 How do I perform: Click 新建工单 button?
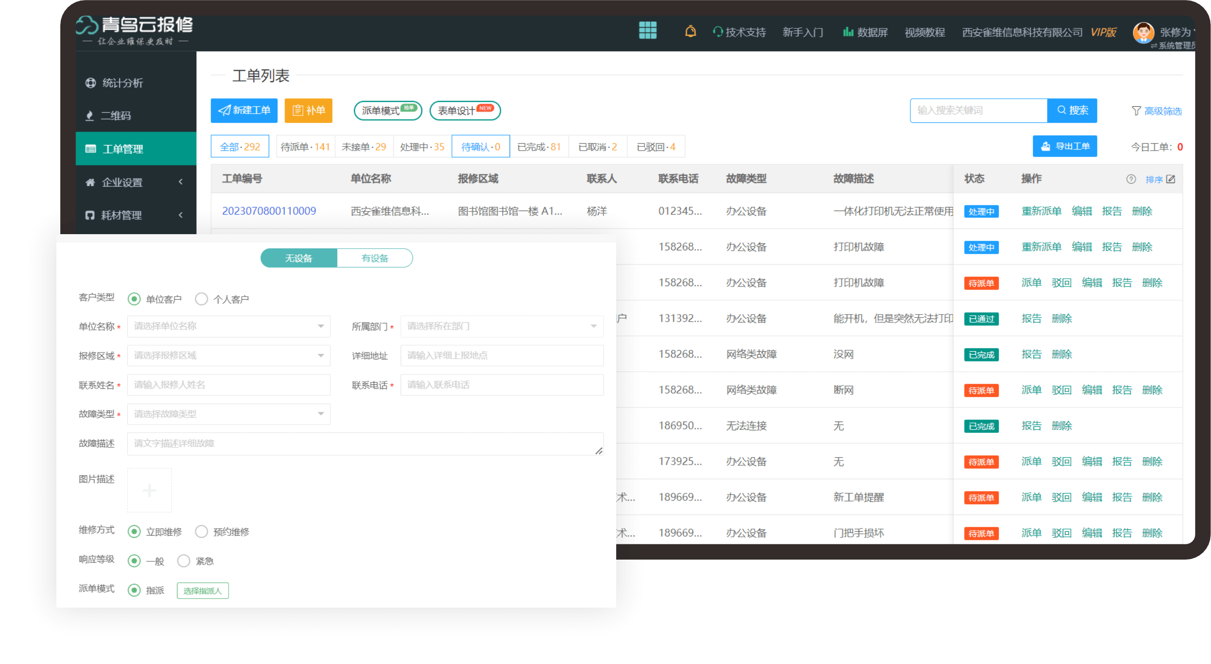pos(244,111)
